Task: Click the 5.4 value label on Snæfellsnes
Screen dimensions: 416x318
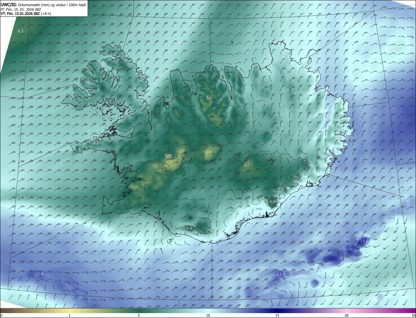Action: coord(77,149)
